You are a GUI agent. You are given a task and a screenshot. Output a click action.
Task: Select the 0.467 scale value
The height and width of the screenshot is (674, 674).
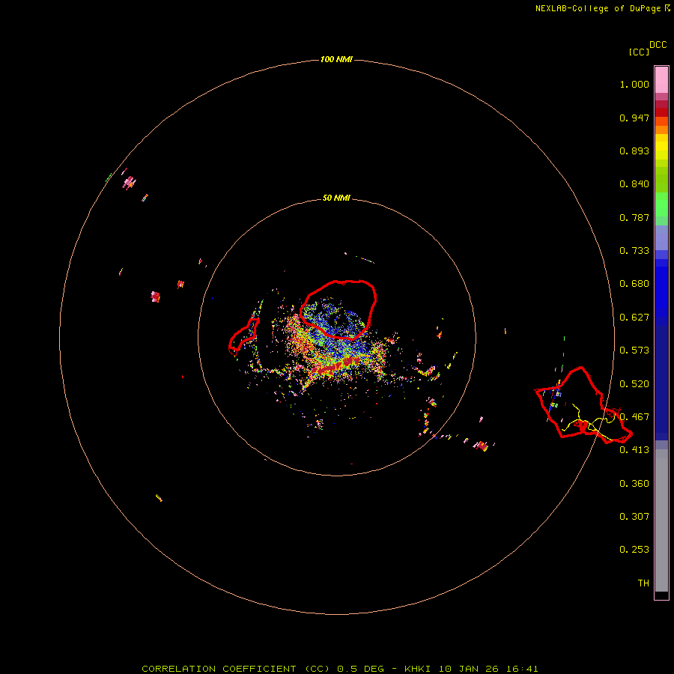click(x=634, y=417)
